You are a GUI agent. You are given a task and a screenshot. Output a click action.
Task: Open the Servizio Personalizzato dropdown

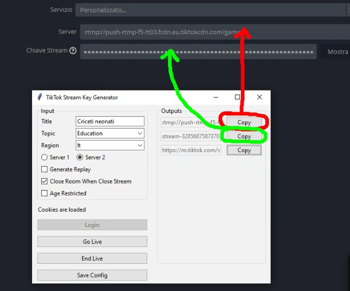210,10
